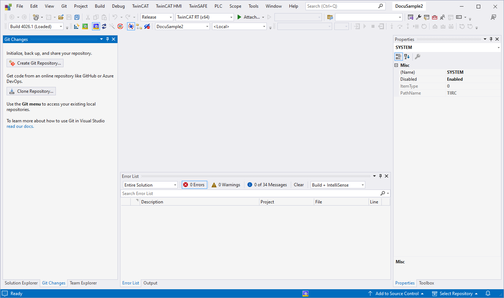Image resolution: width=504 pixels, height=298 pixels.
Task: Collapse the Misc category in Properties
Action: point(396,65)
